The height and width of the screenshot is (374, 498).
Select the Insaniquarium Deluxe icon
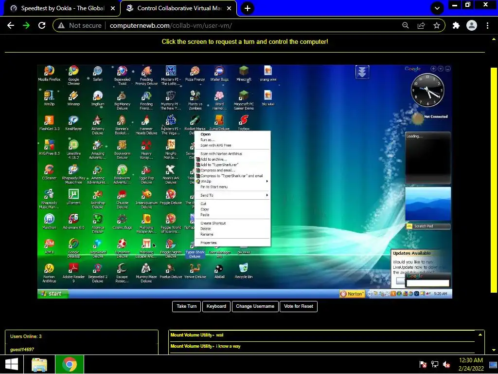click(x=146, y=199)
